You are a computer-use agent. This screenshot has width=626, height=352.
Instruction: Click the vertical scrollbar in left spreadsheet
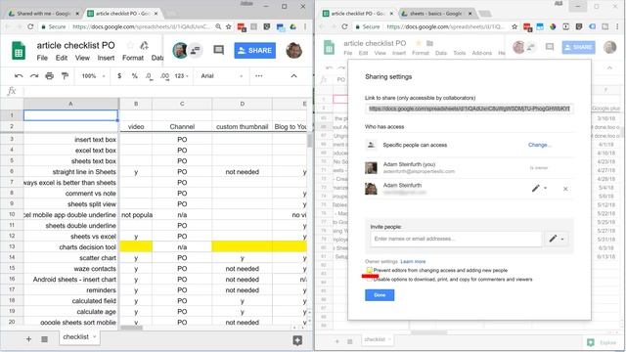coord(309,141)
